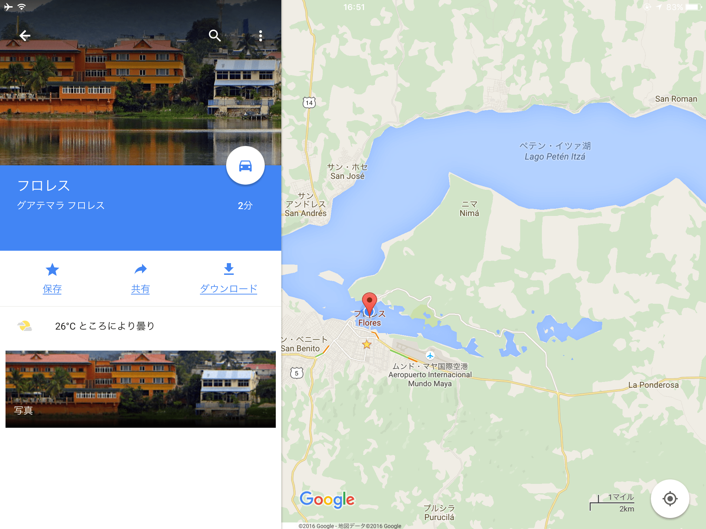Tap the share arrow icon

click(141, 269)
